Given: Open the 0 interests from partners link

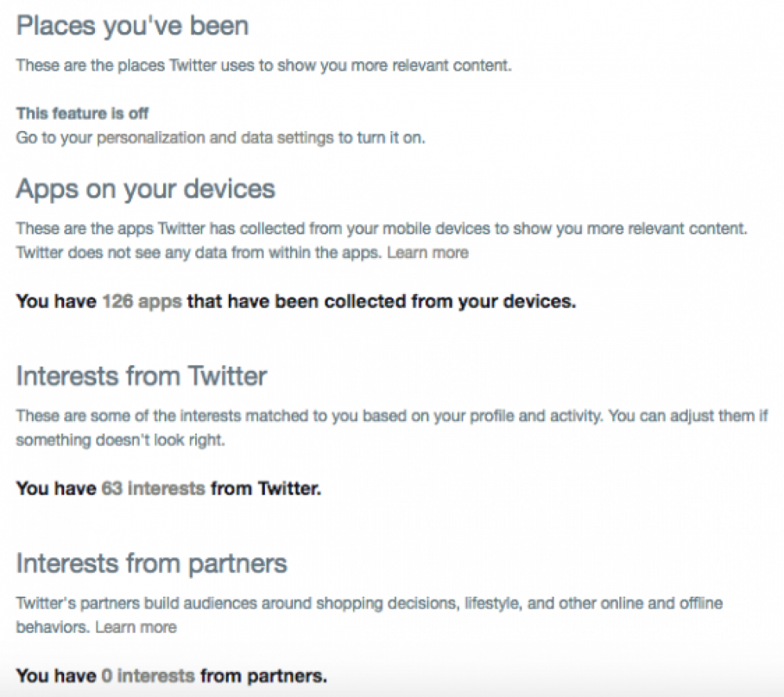Looking at the screenshot, I should pos(148,676).
